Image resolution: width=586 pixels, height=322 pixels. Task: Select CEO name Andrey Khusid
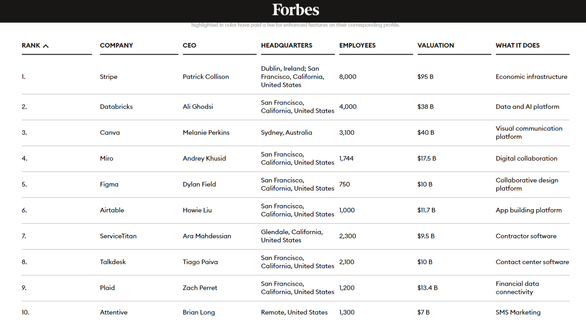[204, 159]
